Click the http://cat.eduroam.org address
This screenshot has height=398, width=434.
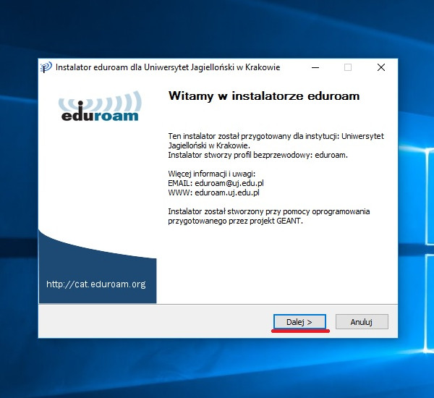95,284
